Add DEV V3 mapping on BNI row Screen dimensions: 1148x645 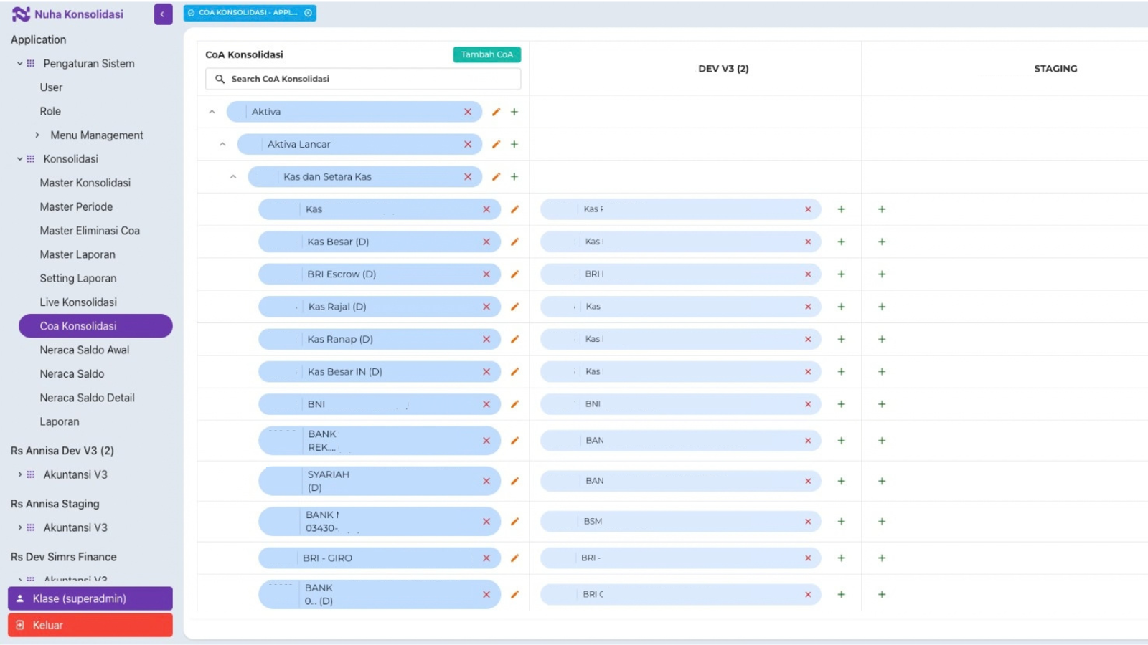tap(842, 404)
